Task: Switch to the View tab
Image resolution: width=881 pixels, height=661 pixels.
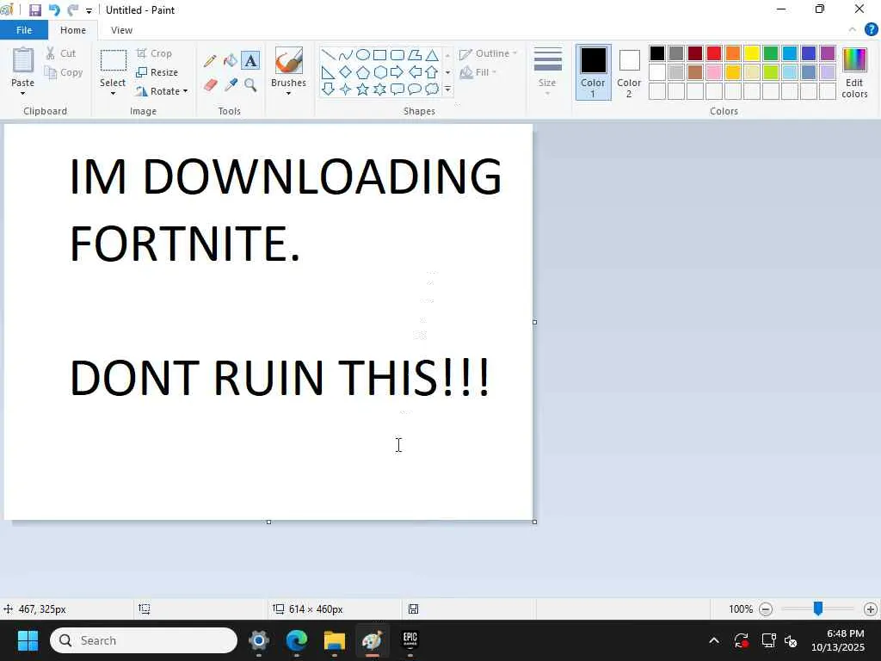Action: (x=121, y=30)
